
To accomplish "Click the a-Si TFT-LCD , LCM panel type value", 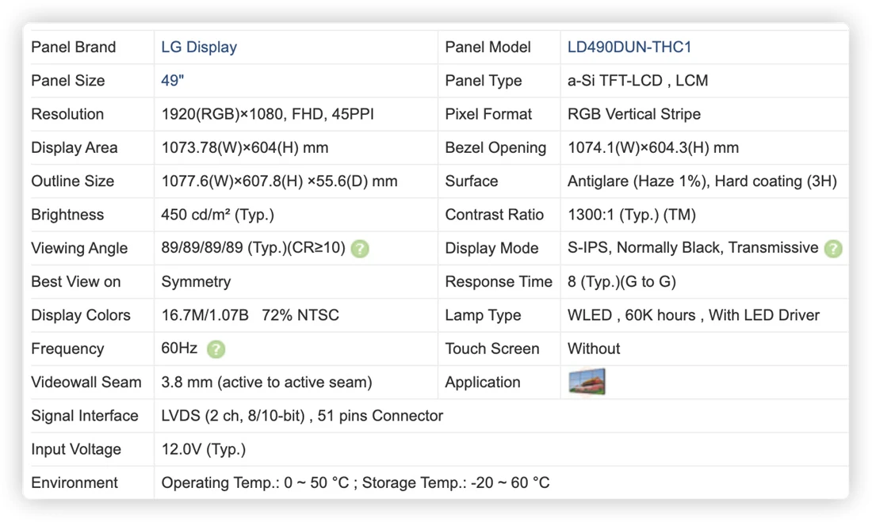I will pos(637,81).
